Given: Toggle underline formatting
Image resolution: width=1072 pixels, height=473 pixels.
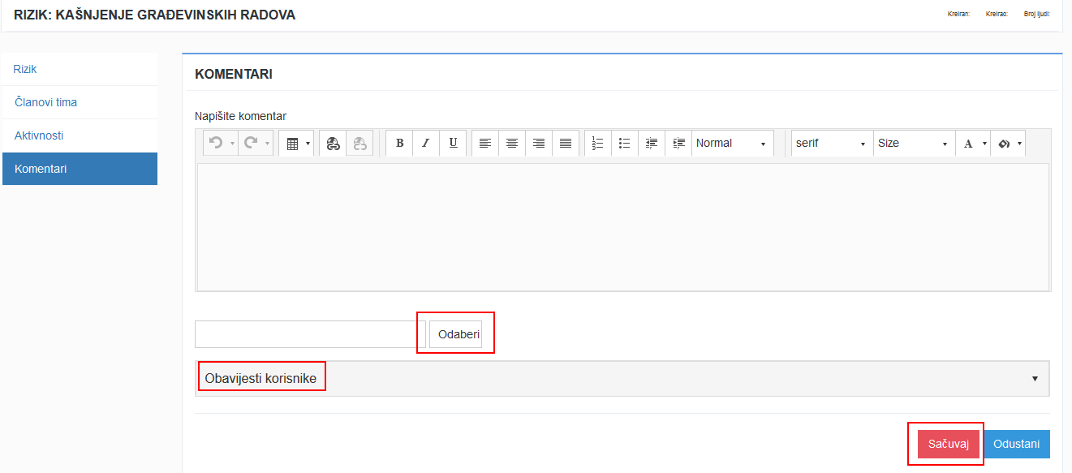Looking at the screenshot, I should tap(453, 143).
